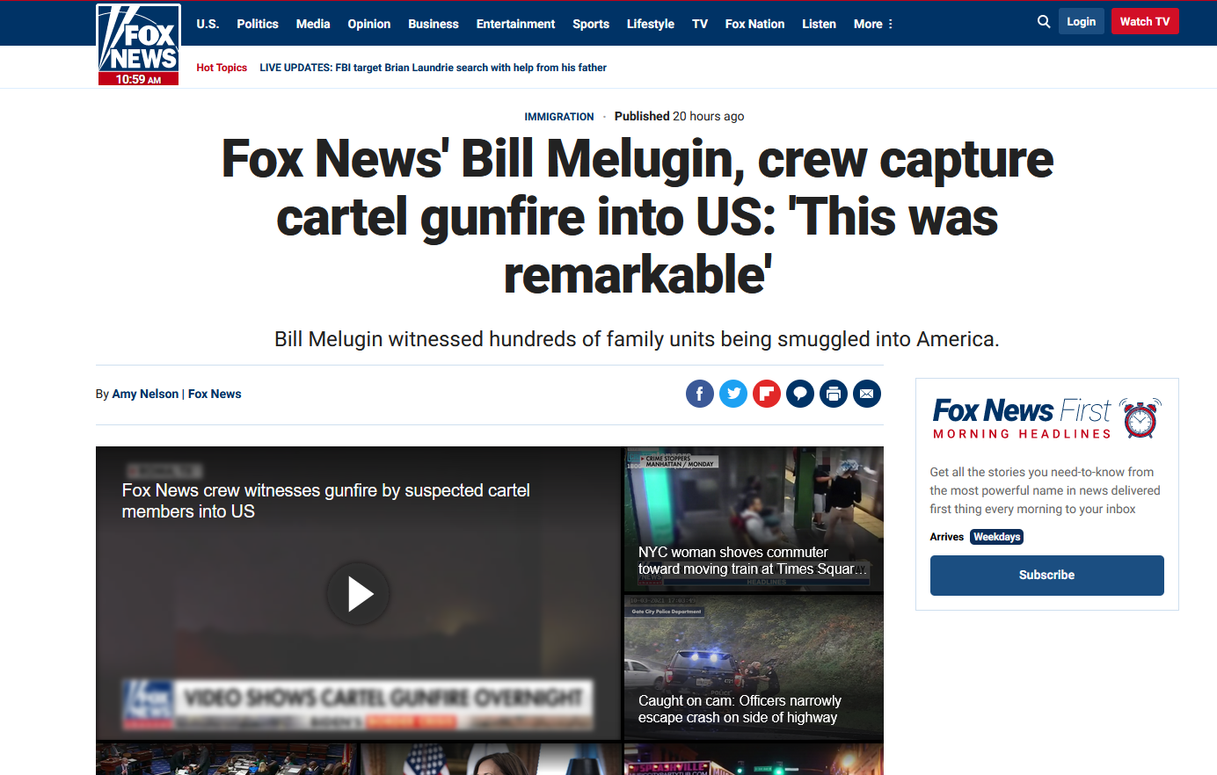The height and width of the screenshot is (775, 1217).
Task: Open the Politics section
Action: [258, 24]
